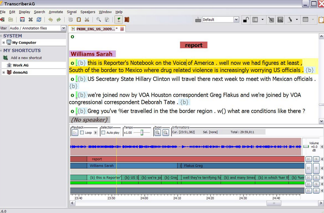Image resolution: width=324 pixels, height=213 pixels.
Task: Click the window panel icon in toolbar
Action: pyautogui.click(x=305, y=20)
